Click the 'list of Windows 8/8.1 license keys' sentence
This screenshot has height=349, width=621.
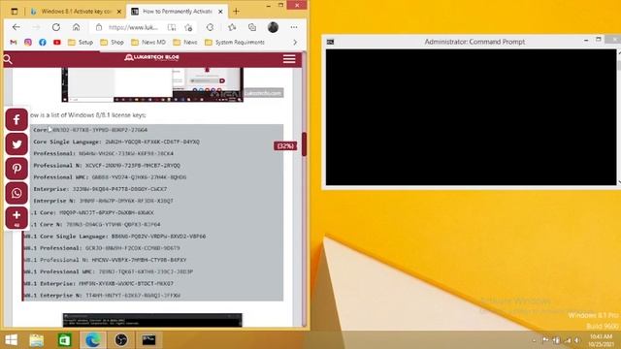(x=88, y=115)
